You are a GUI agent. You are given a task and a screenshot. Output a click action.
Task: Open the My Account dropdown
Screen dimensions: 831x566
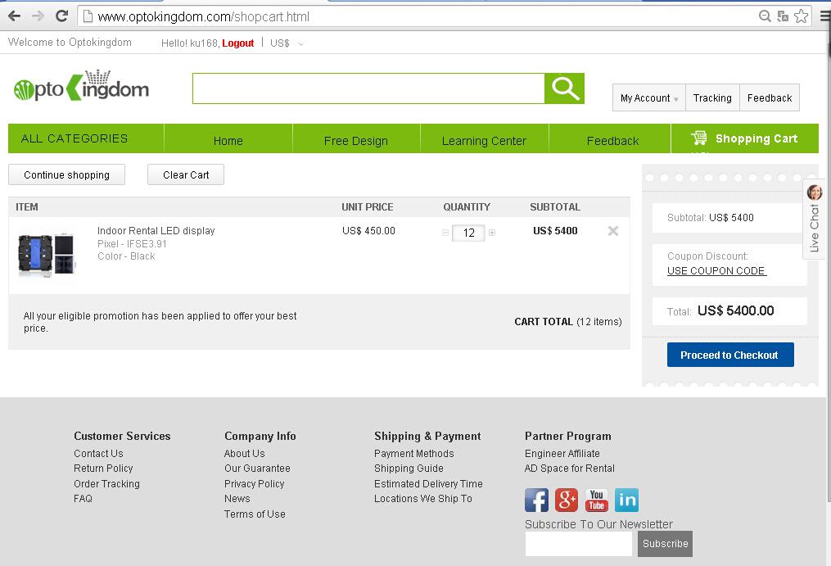648,97
